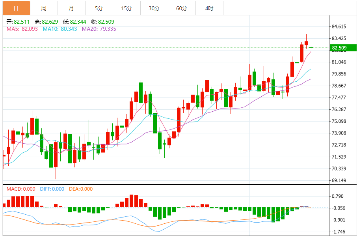Click the MA5: 82.093 indicator label

[22, 29]
